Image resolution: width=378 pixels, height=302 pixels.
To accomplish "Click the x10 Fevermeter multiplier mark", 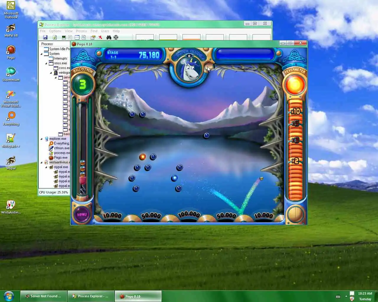I will (296, 111).
